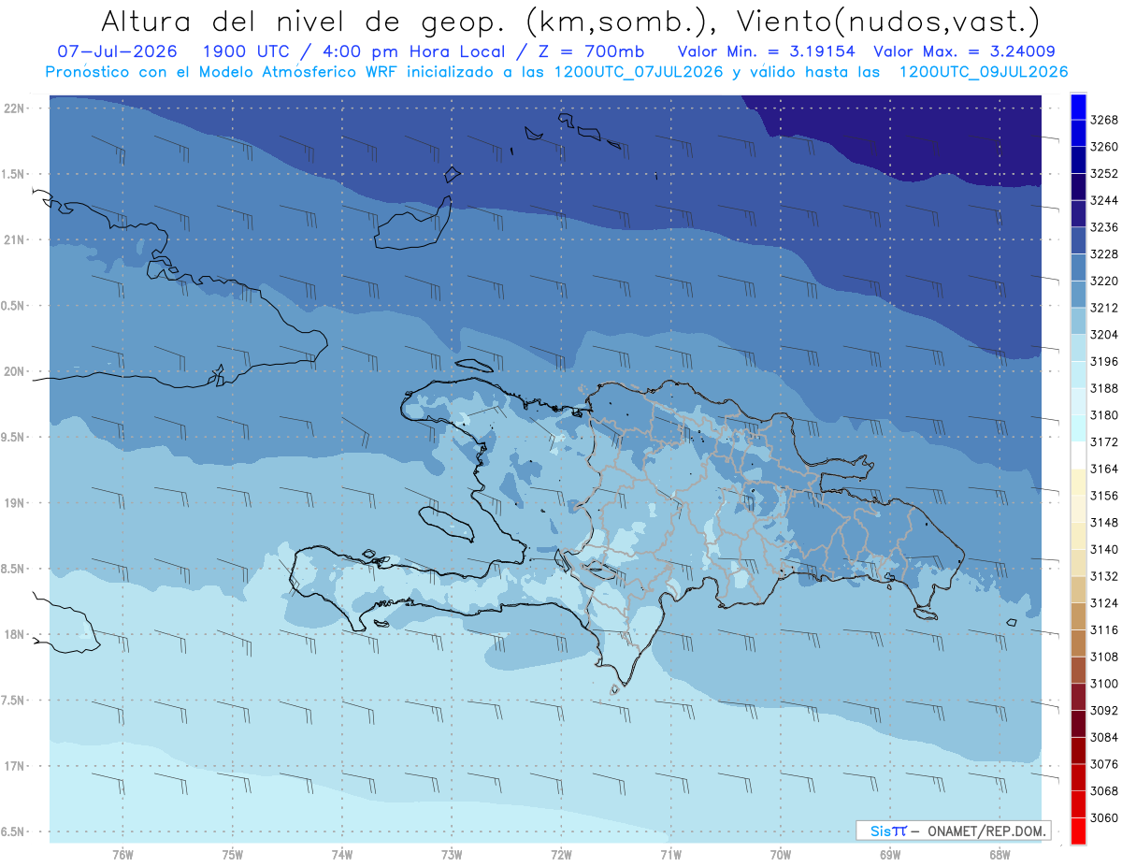Click the '3244' color bar value
This screenshot has height=867, width=1122.
coord(1104,200)
